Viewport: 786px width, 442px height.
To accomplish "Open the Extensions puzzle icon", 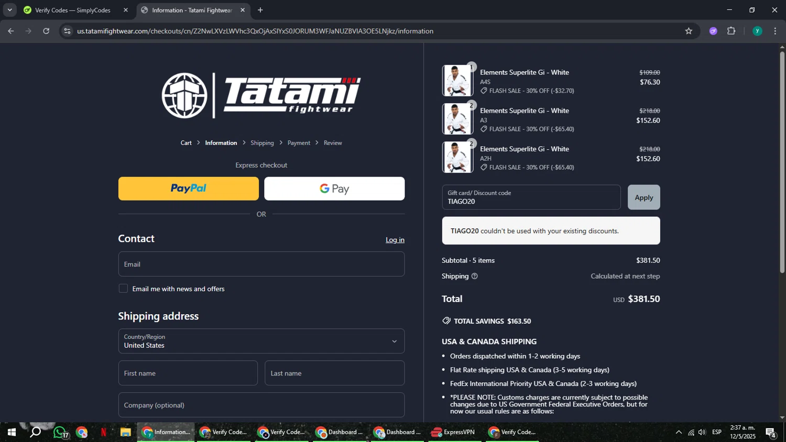I will click(732, 31).
